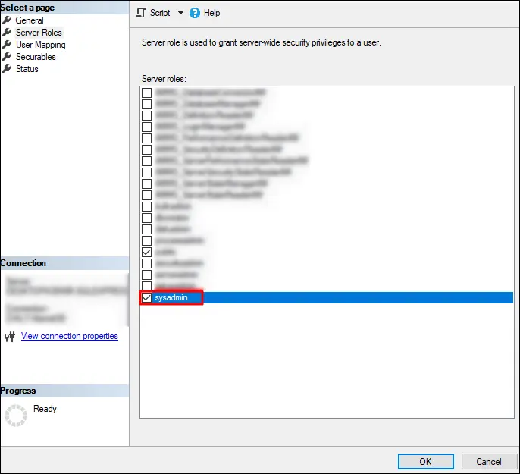The width and height of the screenshot is (520, 474).
Task: Click the 'Connection' section header
Action: (23, 263)
